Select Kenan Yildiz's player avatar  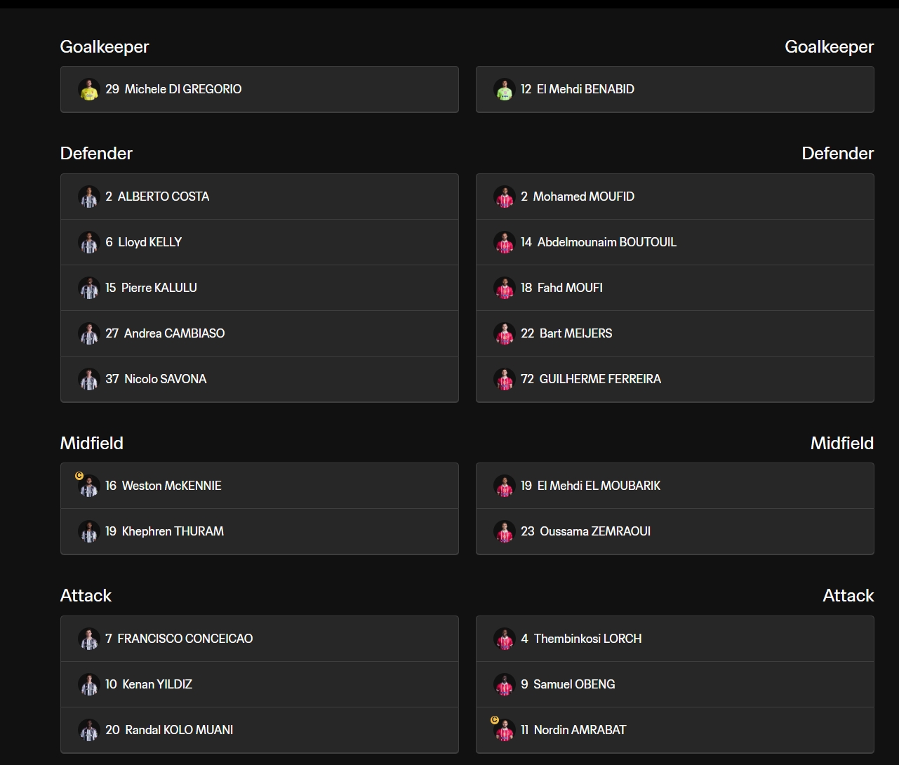tap(89, 684)
